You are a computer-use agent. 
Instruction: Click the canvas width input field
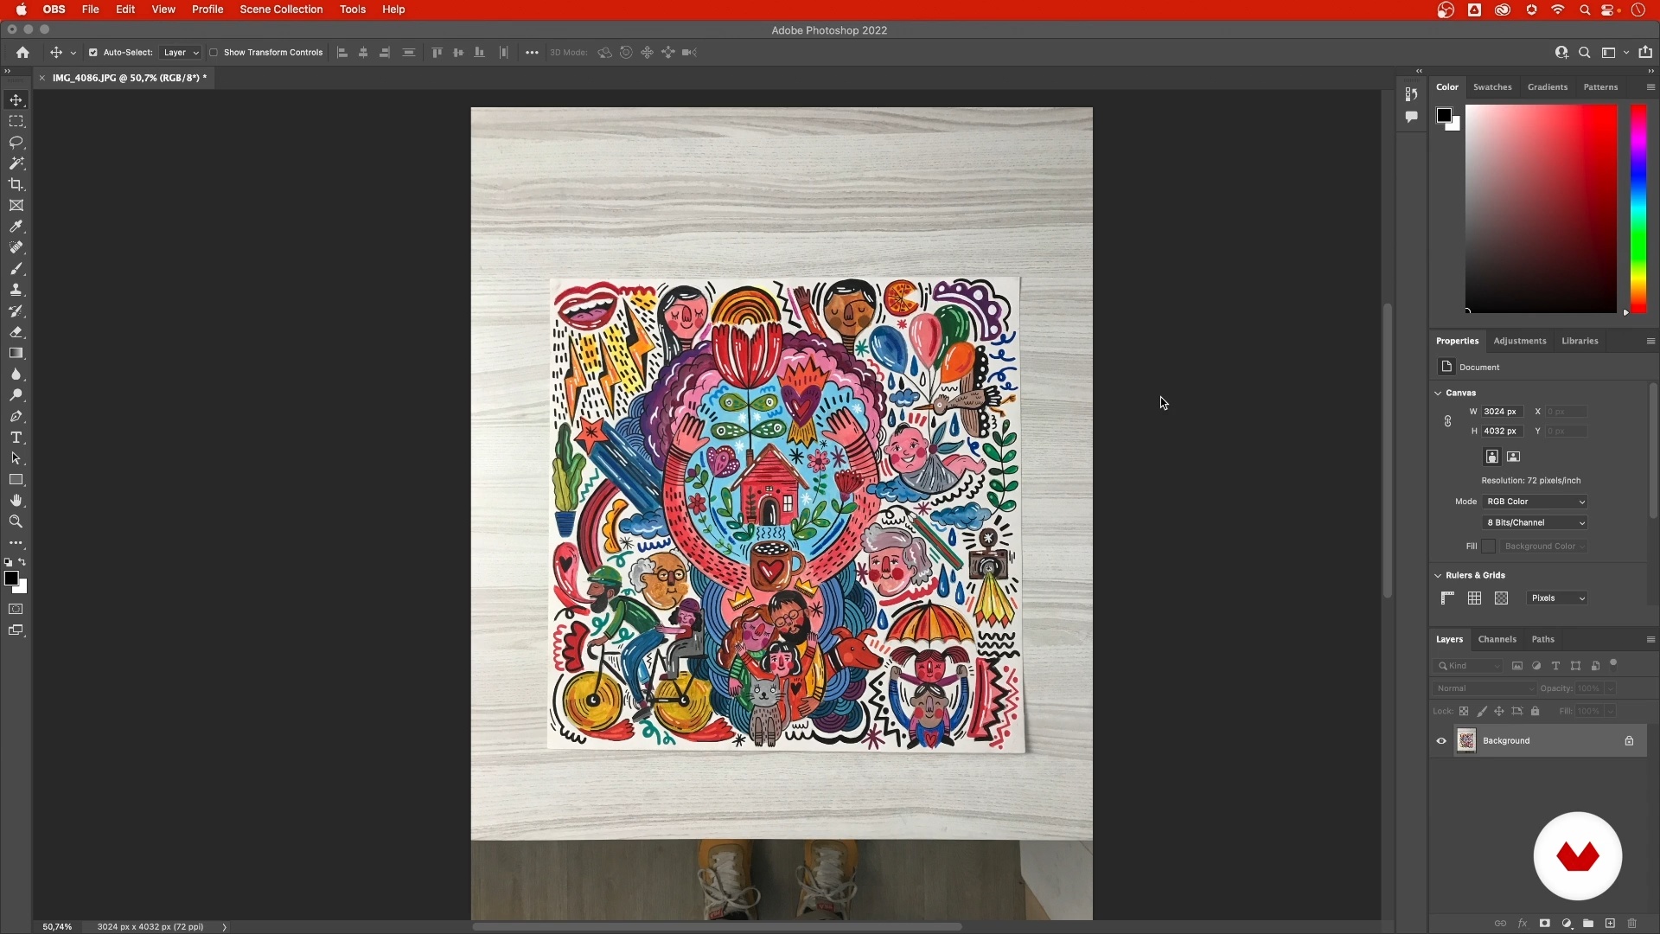tap(1502, 412)
